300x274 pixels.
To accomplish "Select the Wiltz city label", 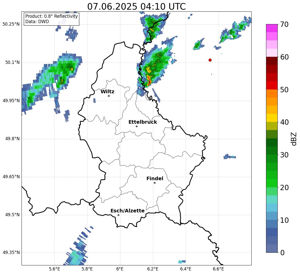I will pos(107,92).
